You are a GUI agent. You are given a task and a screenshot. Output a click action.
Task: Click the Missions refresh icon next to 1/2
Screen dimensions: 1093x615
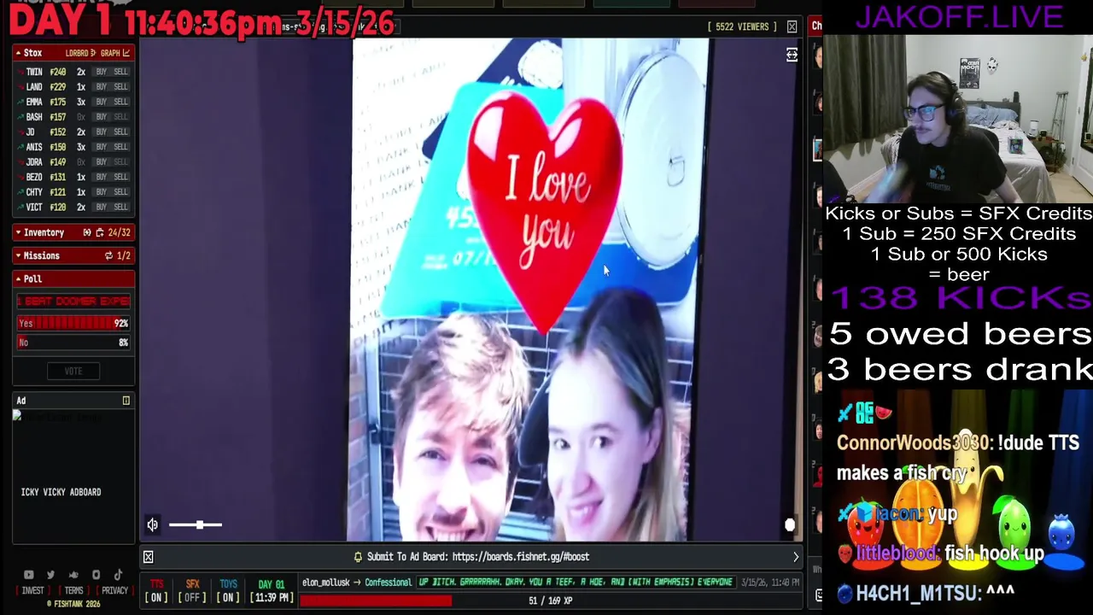click(x=108, y=255)
